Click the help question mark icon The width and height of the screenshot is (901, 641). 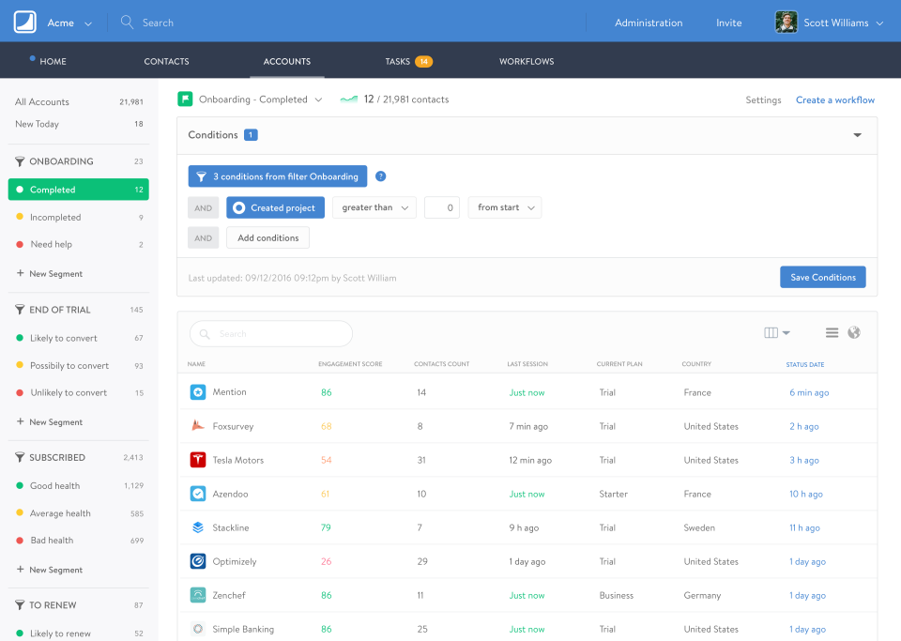pyautogui.click(x=380, y=176)
